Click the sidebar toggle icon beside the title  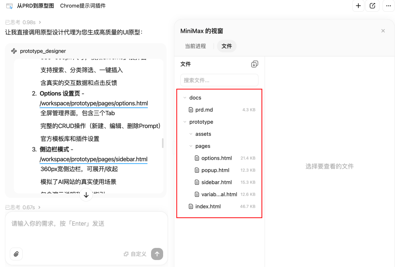coord(9,5)
